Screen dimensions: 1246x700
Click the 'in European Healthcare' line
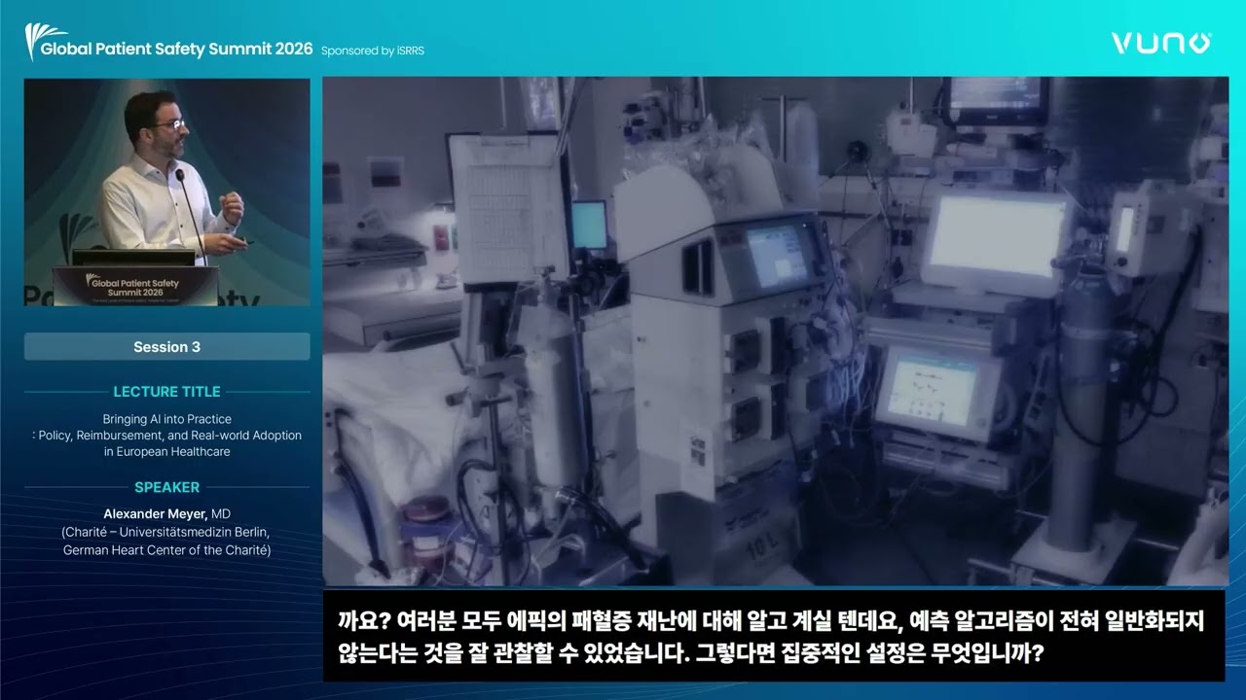(167, 452)
